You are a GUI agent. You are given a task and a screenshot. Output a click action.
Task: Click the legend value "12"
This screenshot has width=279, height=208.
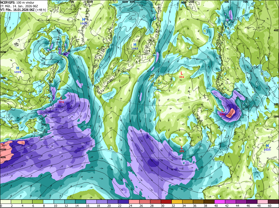66,206
